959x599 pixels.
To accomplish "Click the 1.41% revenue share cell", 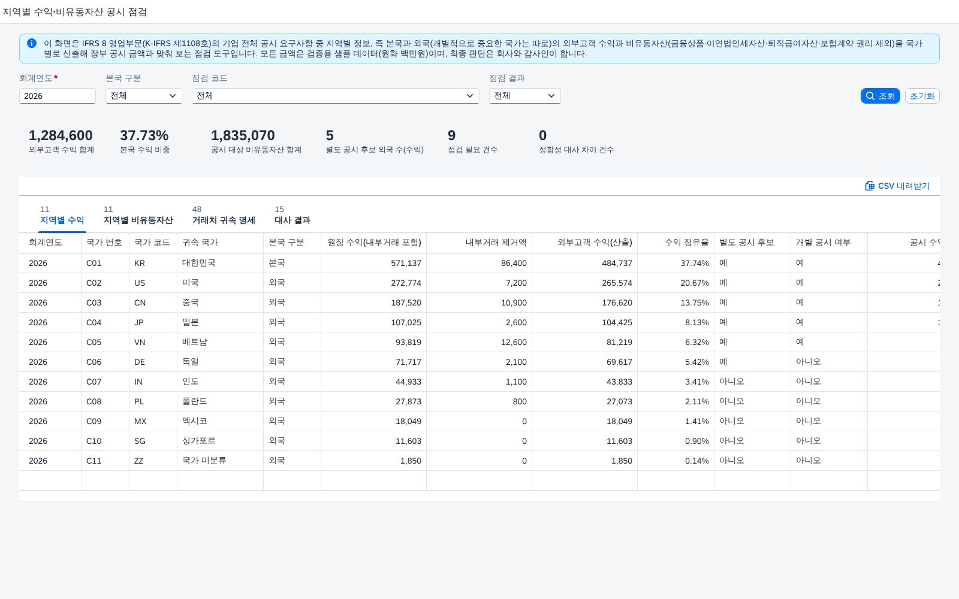I will (676, 421).
